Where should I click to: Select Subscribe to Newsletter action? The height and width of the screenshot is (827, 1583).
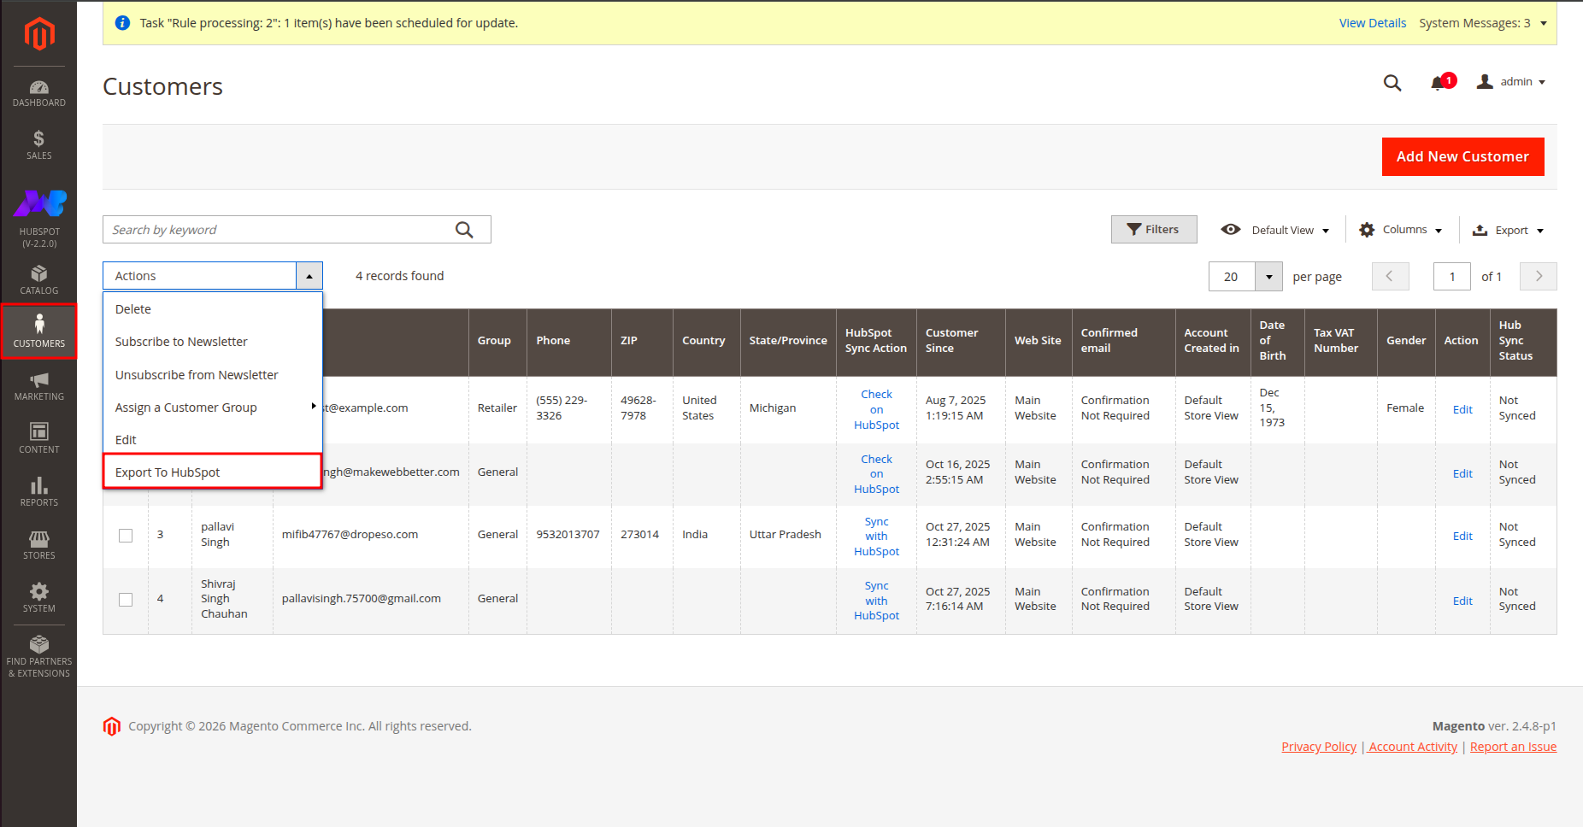[x=181, y=342]
